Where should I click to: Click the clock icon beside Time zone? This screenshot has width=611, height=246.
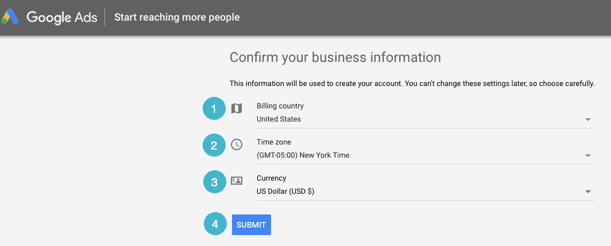click(x=237, y=145)
